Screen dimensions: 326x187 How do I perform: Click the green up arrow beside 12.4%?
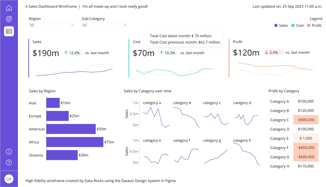[x=66, y=53]
